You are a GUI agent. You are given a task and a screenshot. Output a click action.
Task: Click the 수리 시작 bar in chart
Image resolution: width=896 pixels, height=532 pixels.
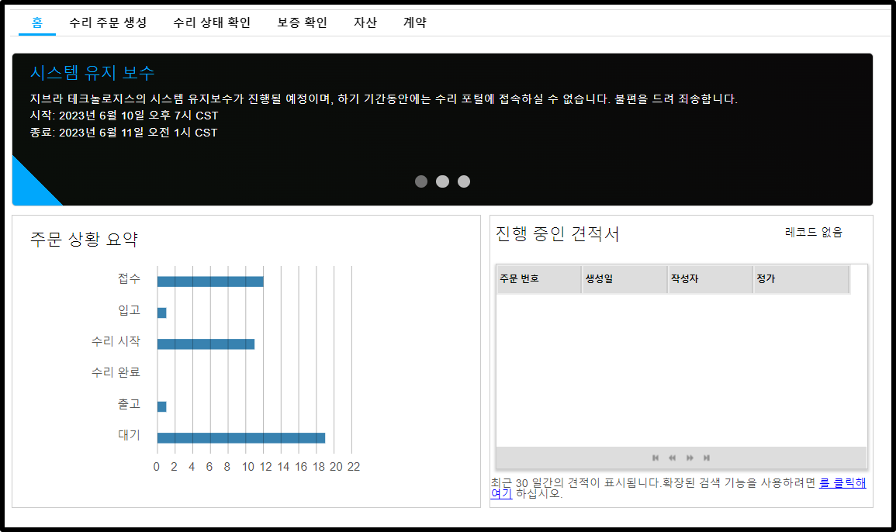point(206,344)
